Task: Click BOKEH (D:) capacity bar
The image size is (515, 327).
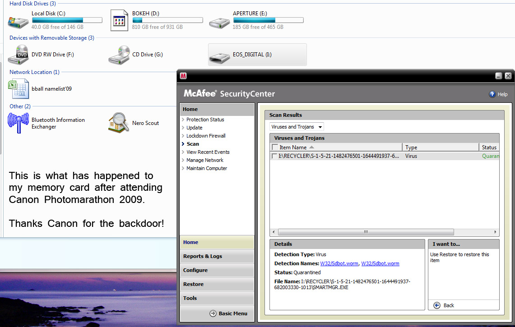Action: click(167, 20)
